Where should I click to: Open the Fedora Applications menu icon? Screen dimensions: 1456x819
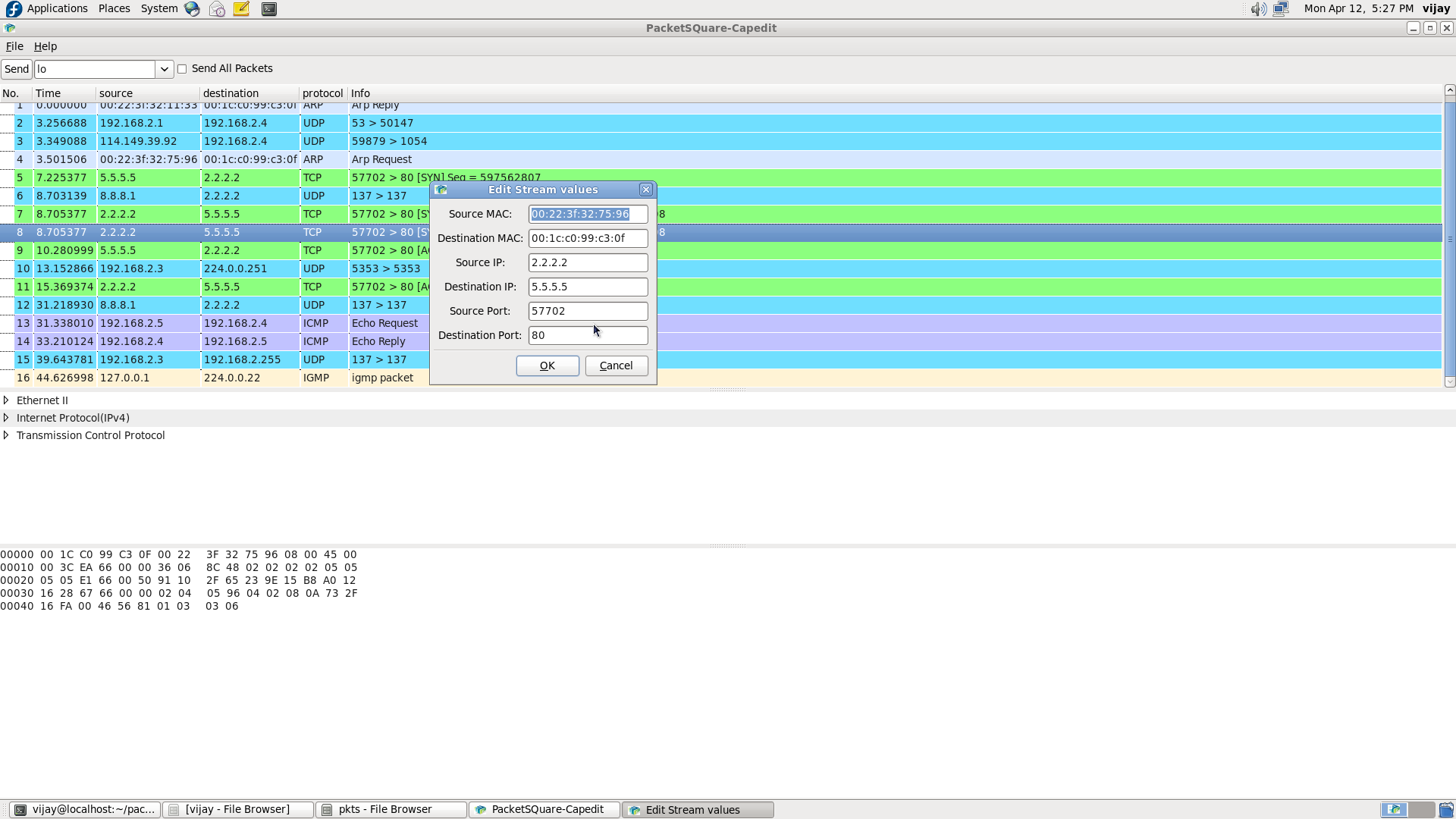[13, 9]
